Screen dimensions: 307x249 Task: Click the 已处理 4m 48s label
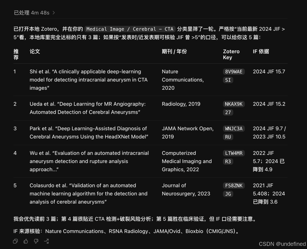point(32,13)
